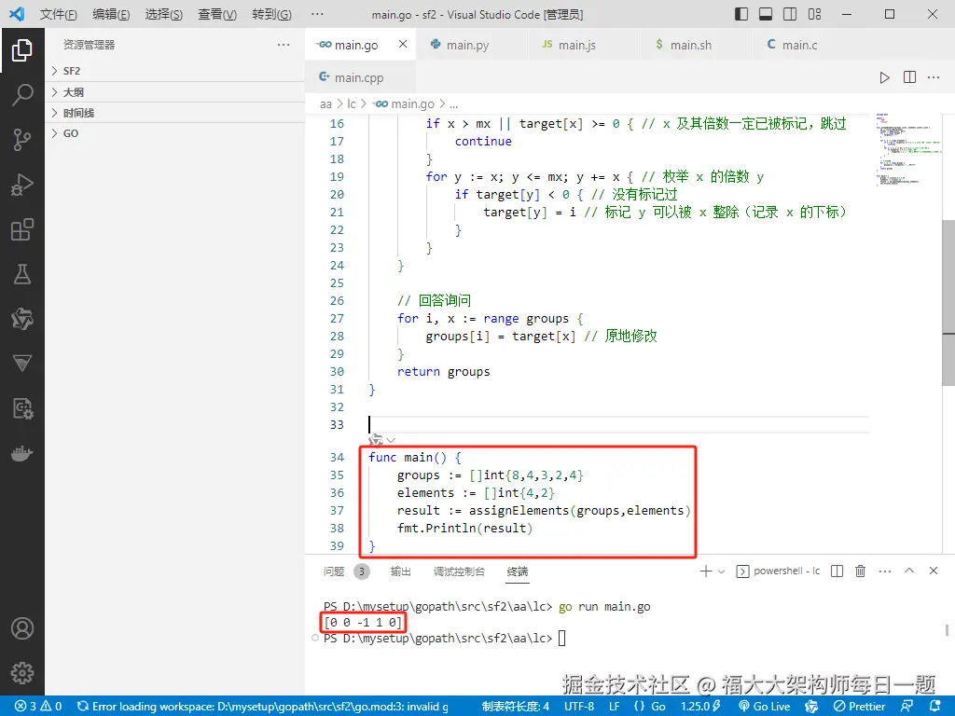Image resolution: width=955 pixels, height=716 pixels.
Task: Open editor More Actions menu
Action: coord(934,77)
